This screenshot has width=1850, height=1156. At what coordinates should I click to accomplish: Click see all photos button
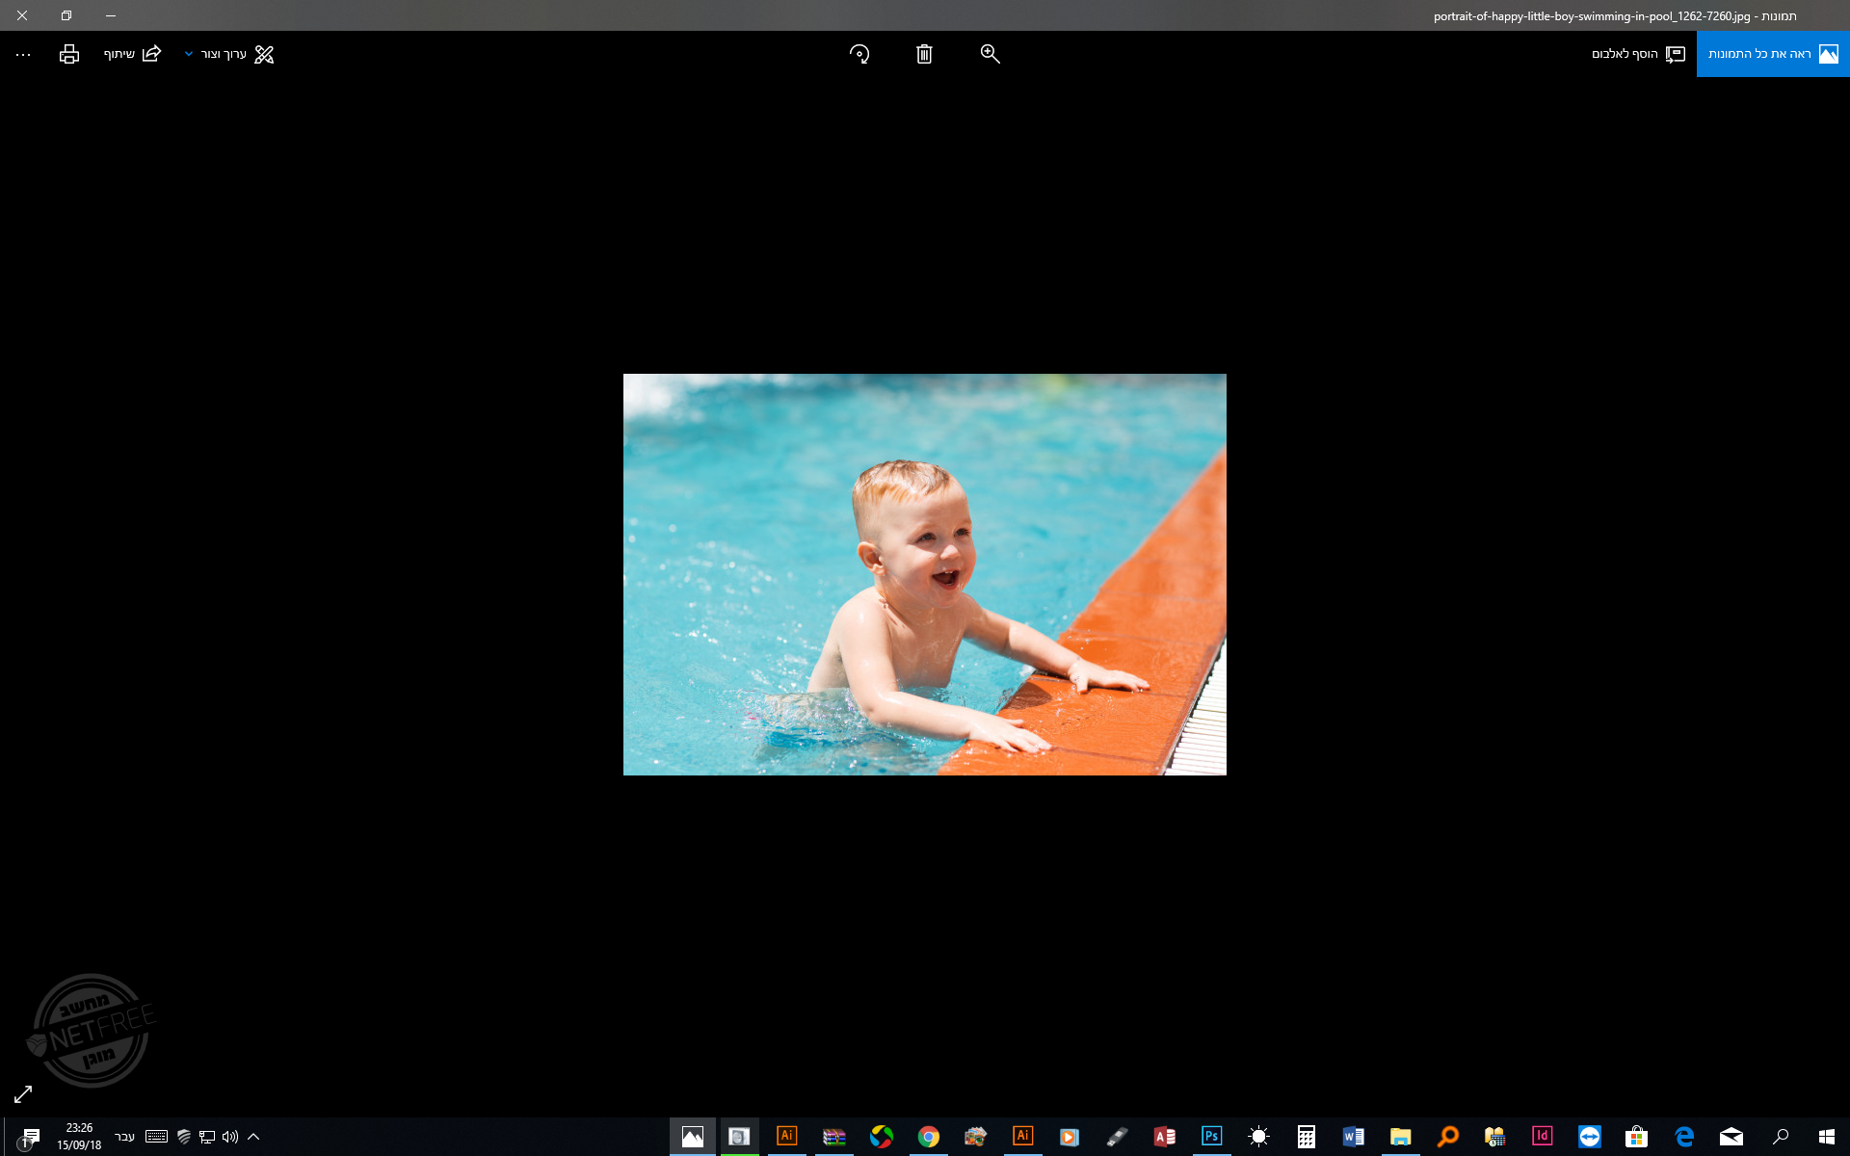pyautogui.click(x=1773, y=54)
